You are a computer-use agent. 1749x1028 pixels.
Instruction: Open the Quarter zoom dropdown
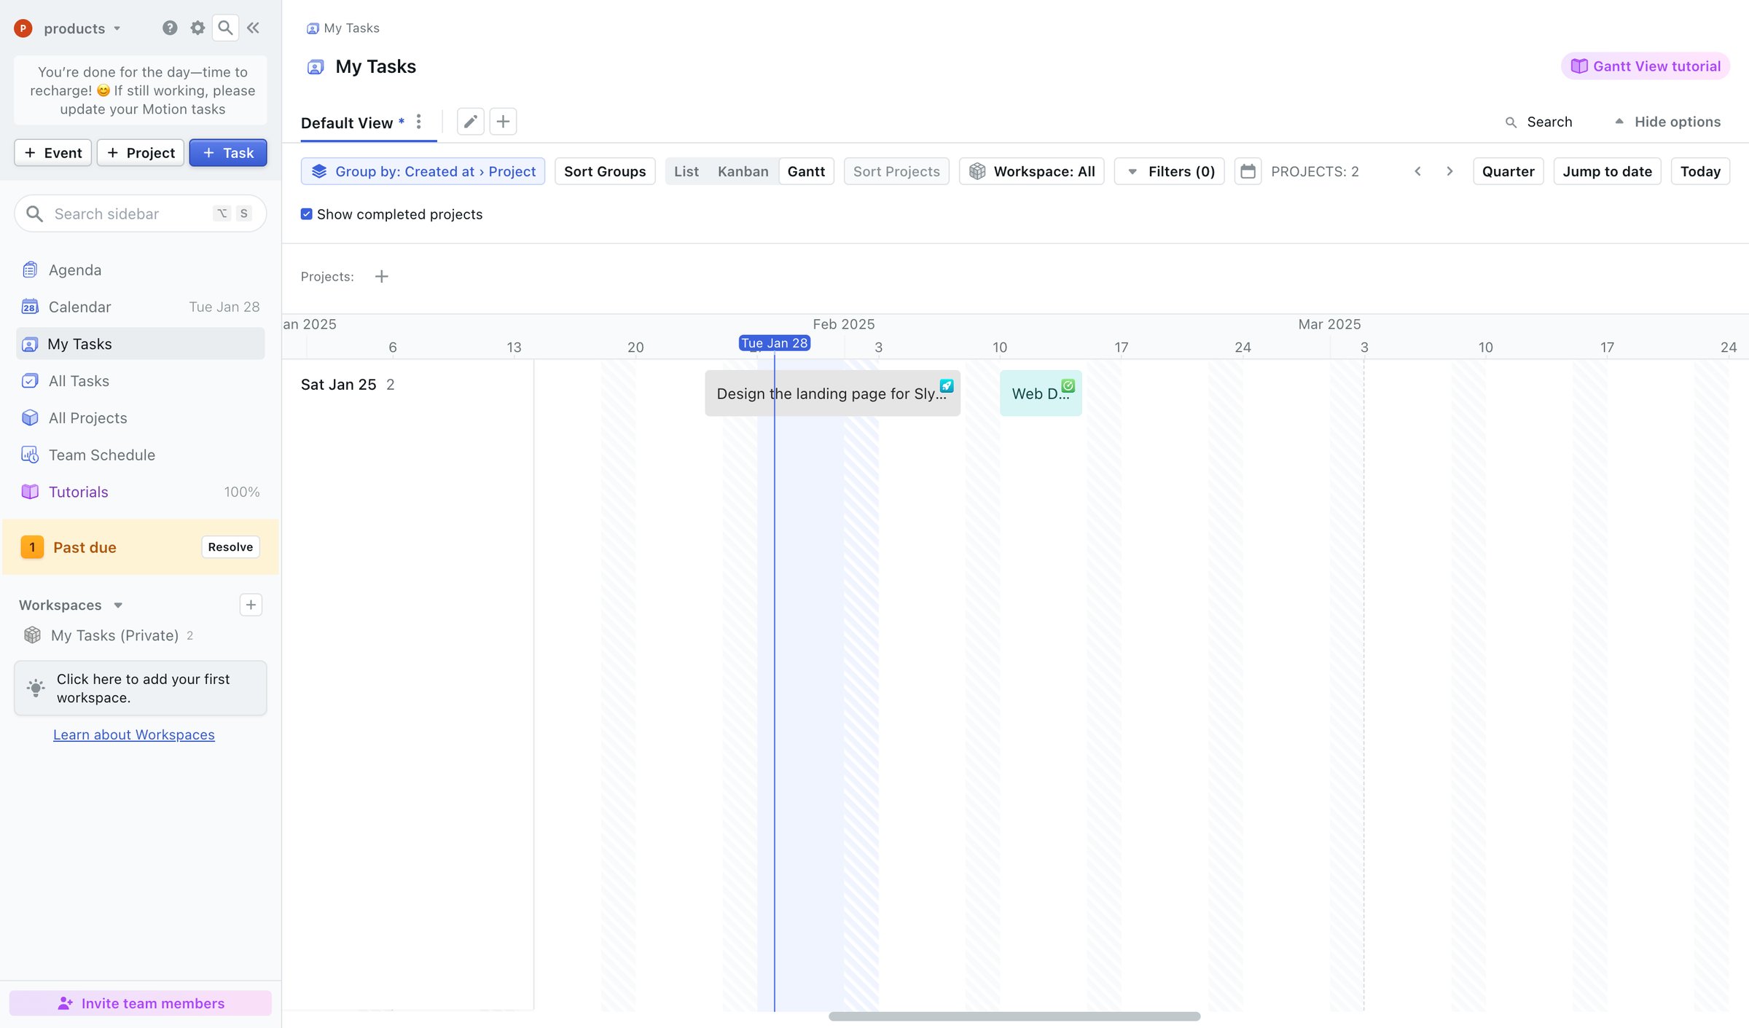1508,171
